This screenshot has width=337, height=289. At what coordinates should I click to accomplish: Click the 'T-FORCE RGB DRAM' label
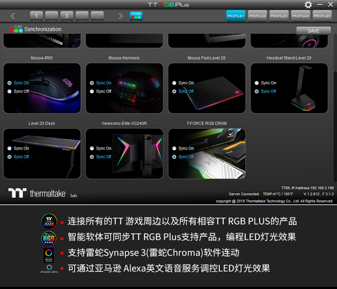206,123
